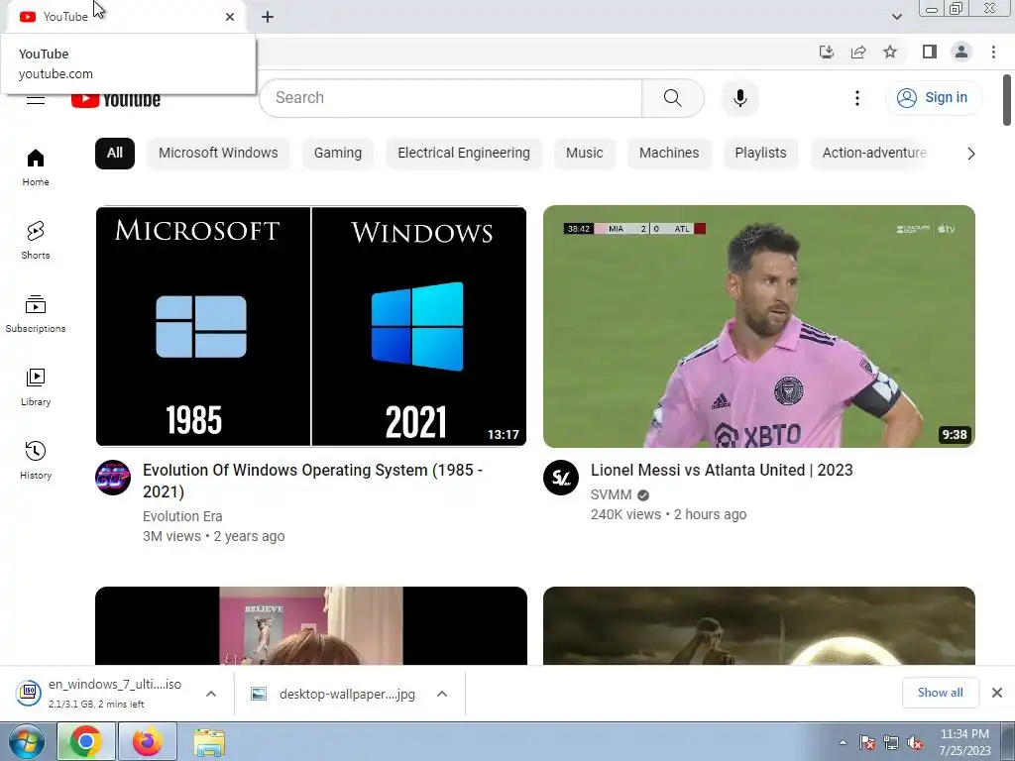Open Chrome three-dot menu
This screenshot has height=761, width=1015.
click(x=993, y=52)
